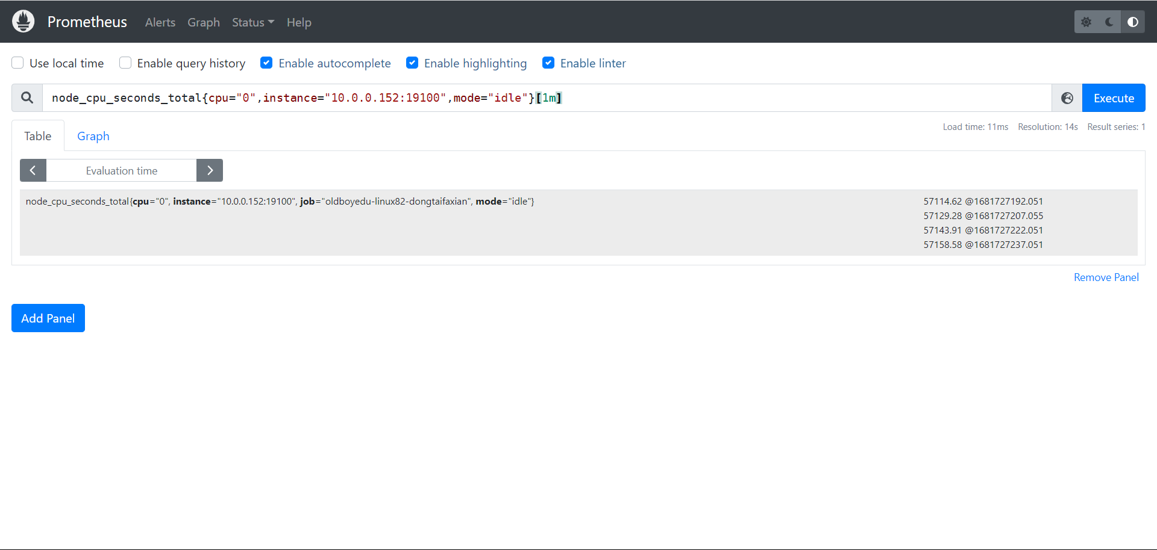
Task: Select value 57114.62 @1681727192.051
Action: [x=983, y=202]
